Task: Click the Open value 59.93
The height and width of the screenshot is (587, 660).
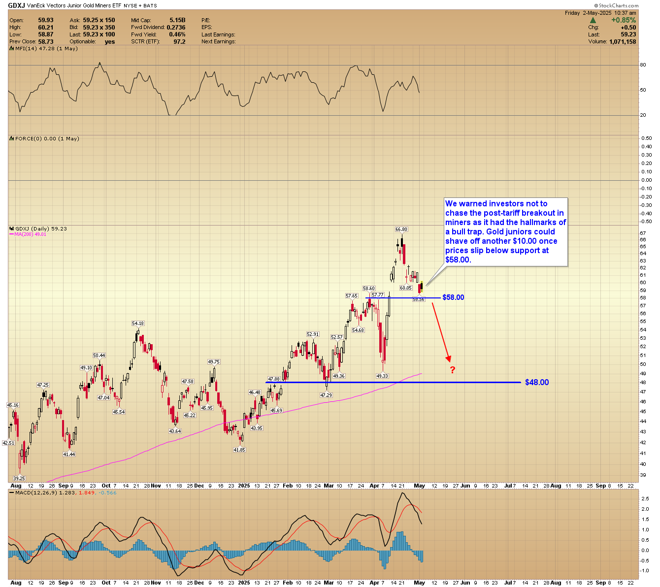Action: point(46,20)
